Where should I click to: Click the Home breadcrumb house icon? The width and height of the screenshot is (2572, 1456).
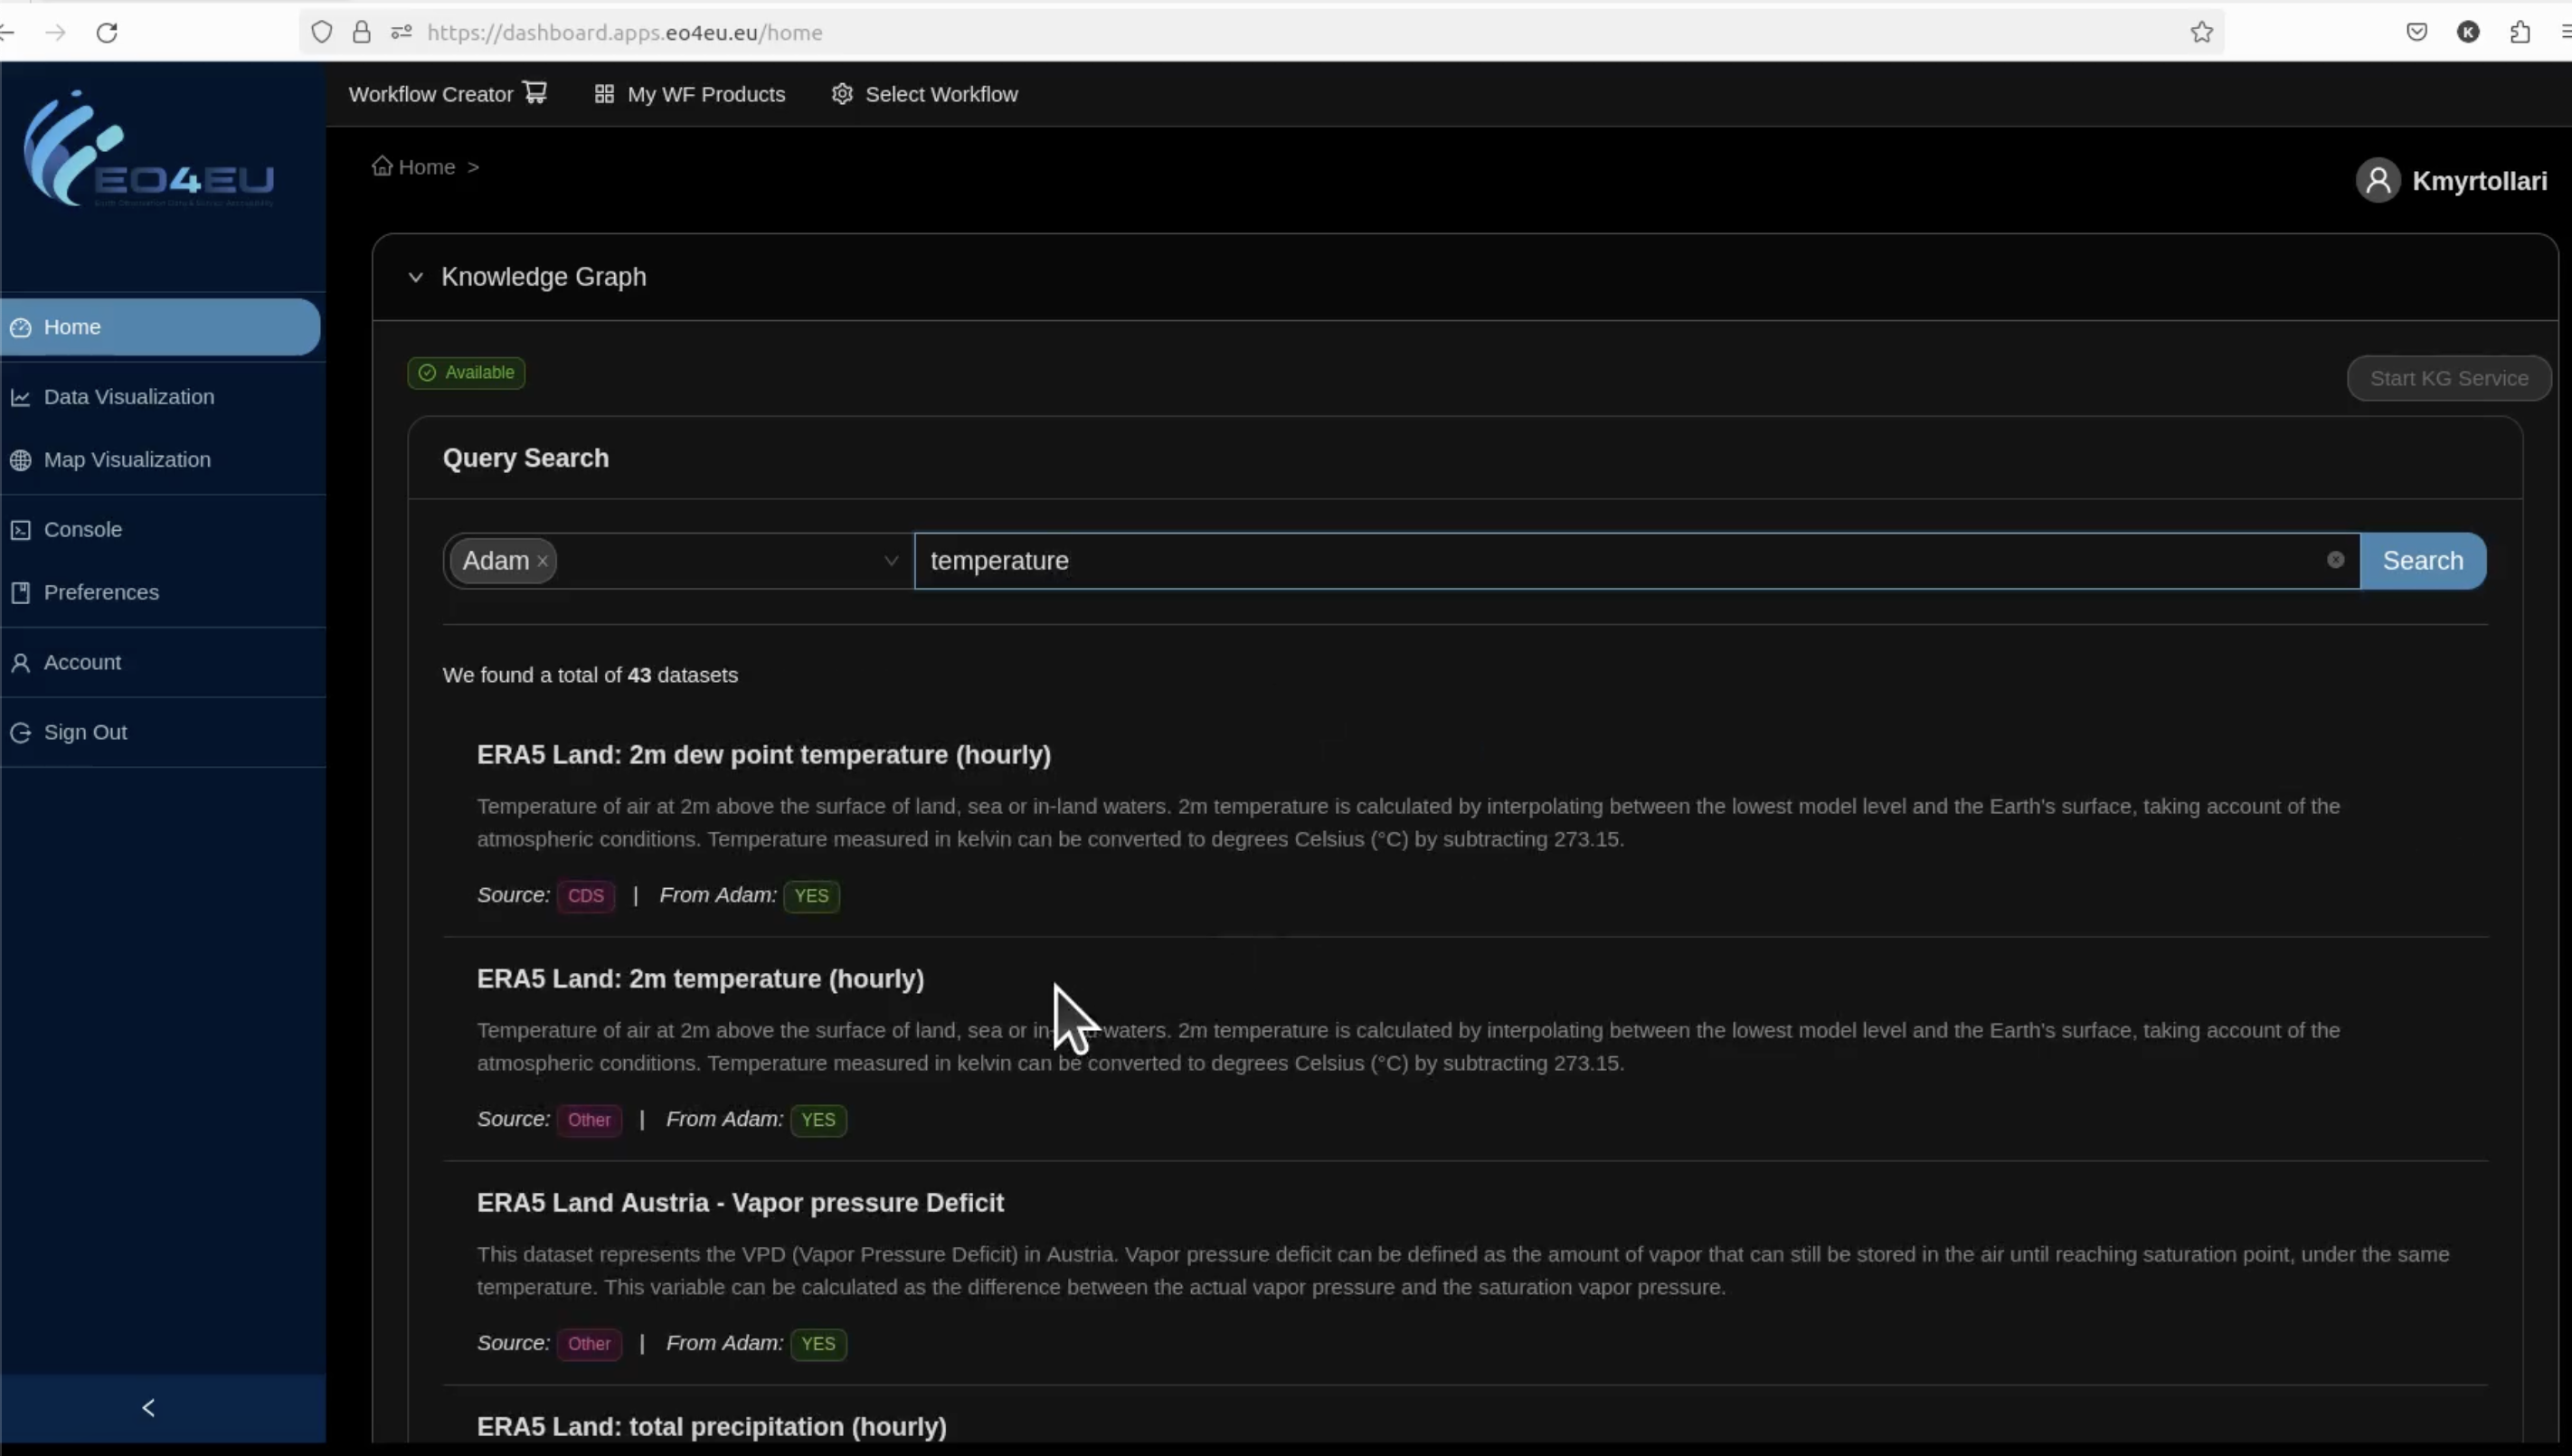pyautogui.click(x=382, y=166)
